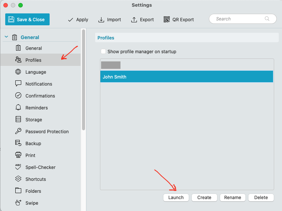Create a new profile
Screen dimensions: 282x211
click(x=204, y=198)
